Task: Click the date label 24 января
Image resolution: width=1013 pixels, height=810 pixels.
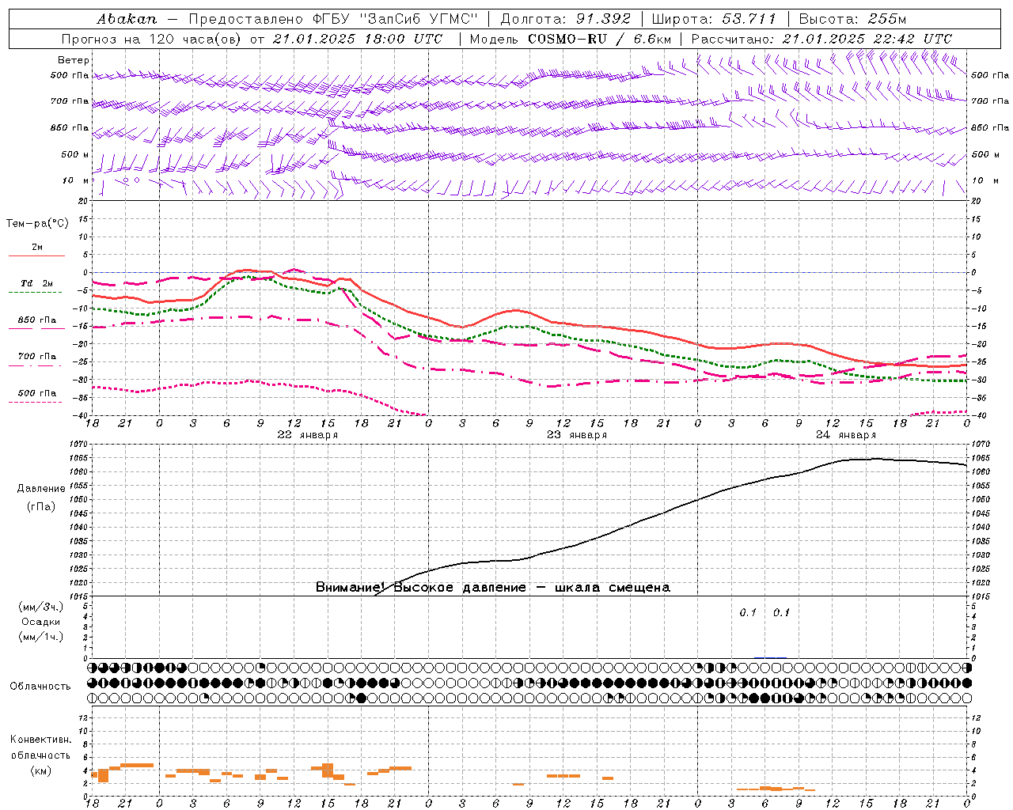Action: (846, 435)
